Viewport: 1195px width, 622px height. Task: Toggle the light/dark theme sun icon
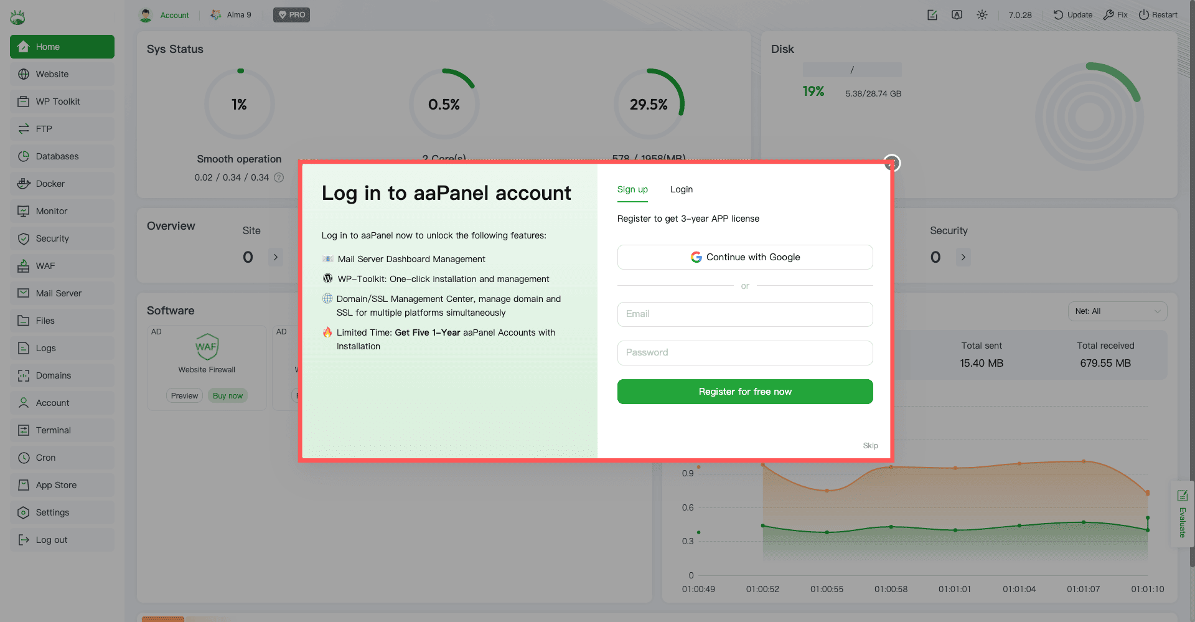click(x=982, y=15)
